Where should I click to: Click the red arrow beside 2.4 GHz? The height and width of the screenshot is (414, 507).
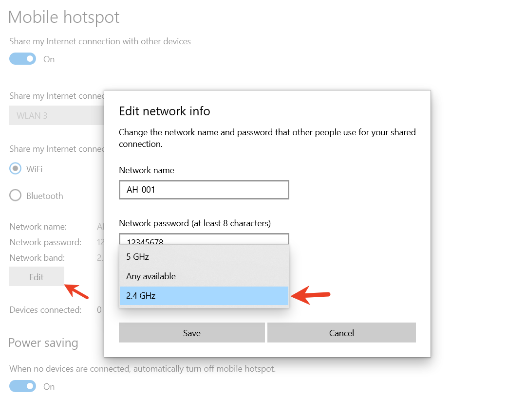[x=311, y=295]
